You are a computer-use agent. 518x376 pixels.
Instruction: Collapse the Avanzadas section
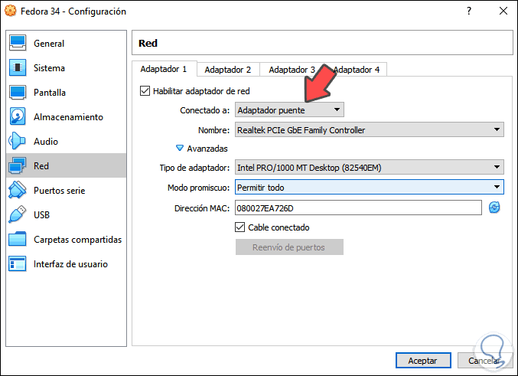click(x=181, y=149)
